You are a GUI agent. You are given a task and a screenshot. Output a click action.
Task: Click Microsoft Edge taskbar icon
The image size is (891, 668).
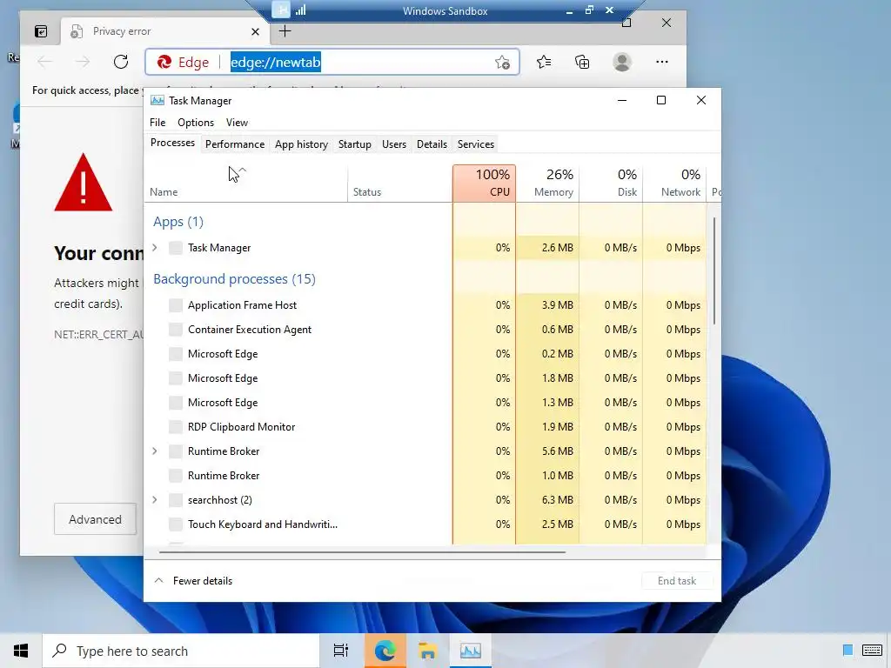pyautogui.click(x=385, y=651)
